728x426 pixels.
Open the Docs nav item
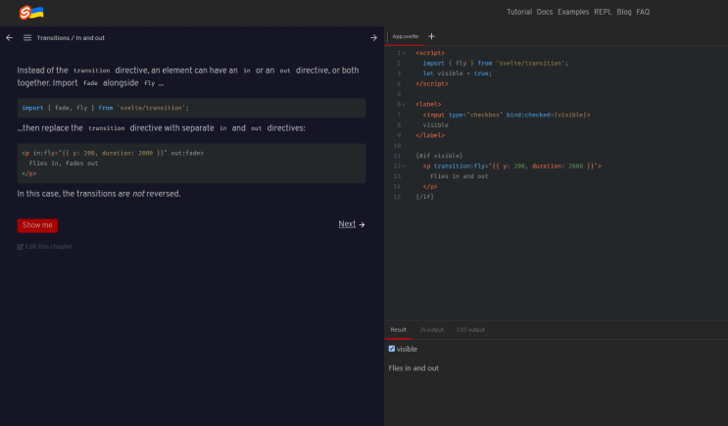coord(545,12)
